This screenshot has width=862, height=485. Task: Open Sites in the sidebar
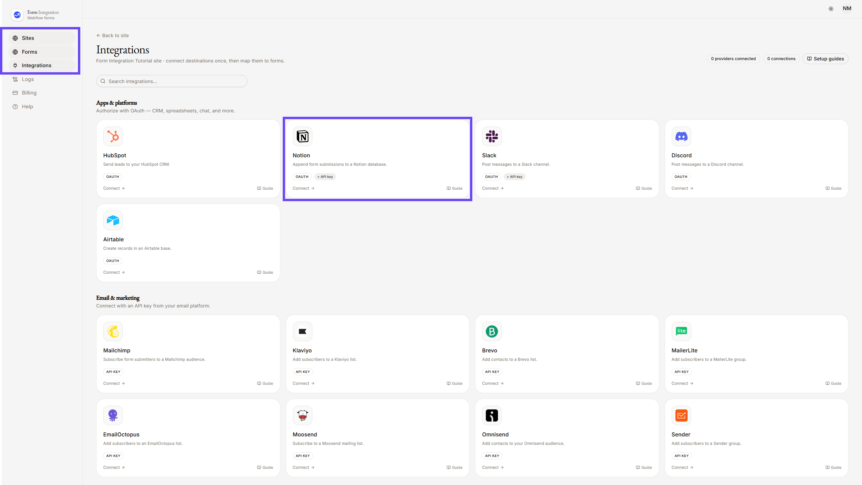coord(42,38)
